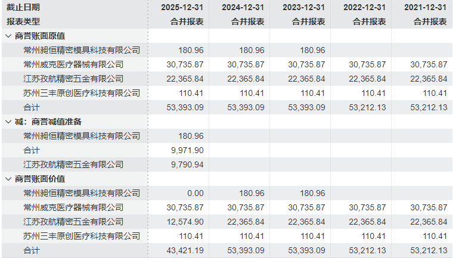Select 合计 row under 商誉账面价值
This screenshot has height=258, width=456.
point(227,250)
